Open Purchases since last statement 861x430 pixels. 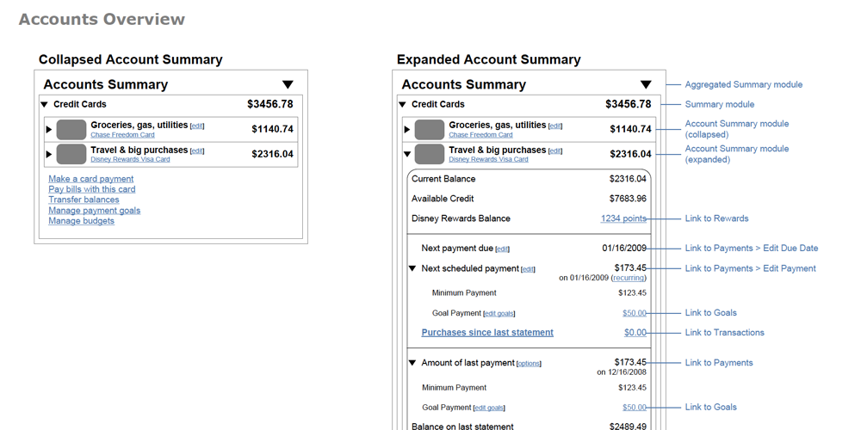pos(487,333)
